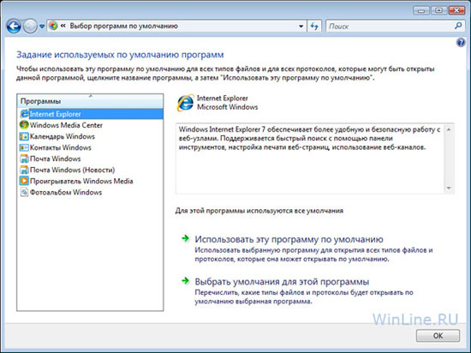
Task: Maximize the window
Action: point(438,11)
